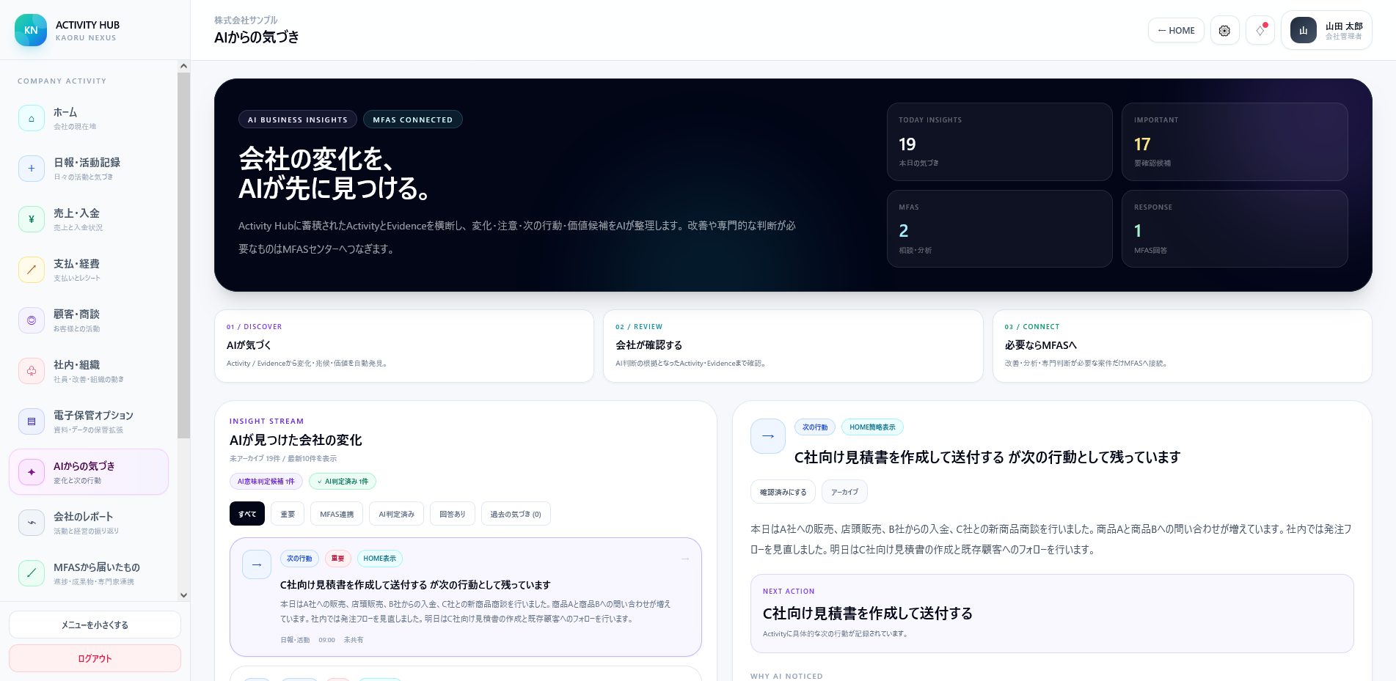Image resolution: width=1396 pixels, height=681 pixels.
Task: Switch to the MFAS連携 filter tab
Action: click(337, 514)
